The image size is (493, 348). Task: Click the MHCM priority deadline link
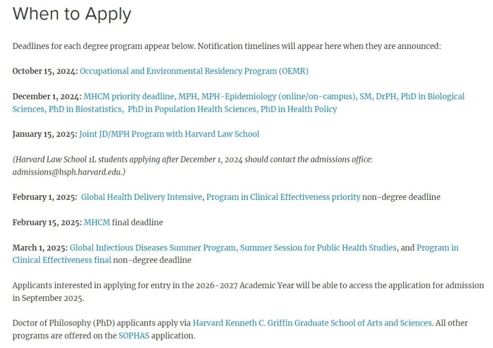129,96
